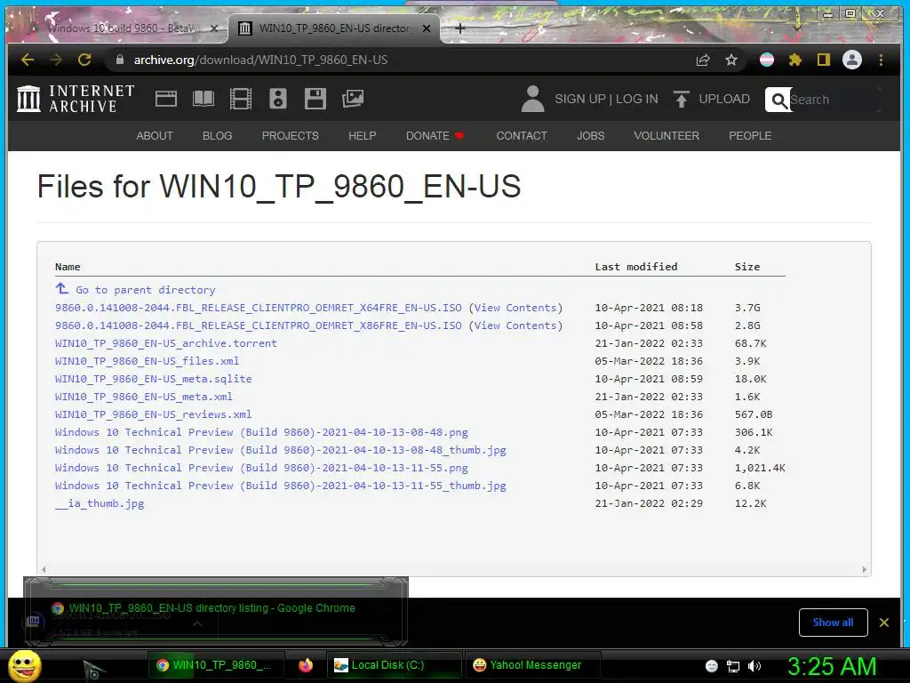910x683 pixels.
Task: Open new tab with plus button
Action: point(460,28)
